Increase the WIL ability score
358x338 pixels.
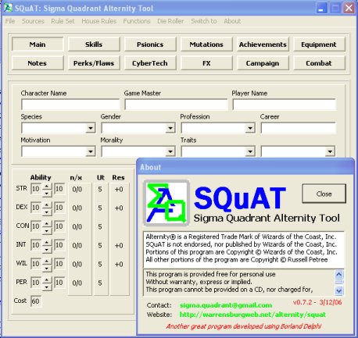[x=47, y=262]
